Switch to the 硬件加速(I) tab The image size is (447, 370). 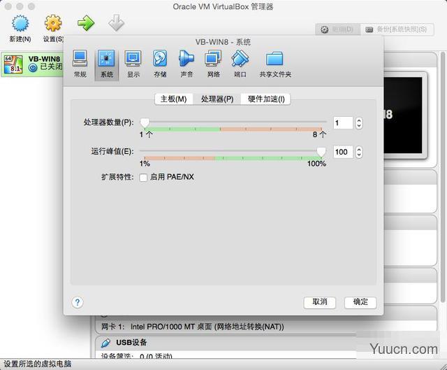pyautogui.click(x=266, y=99)
